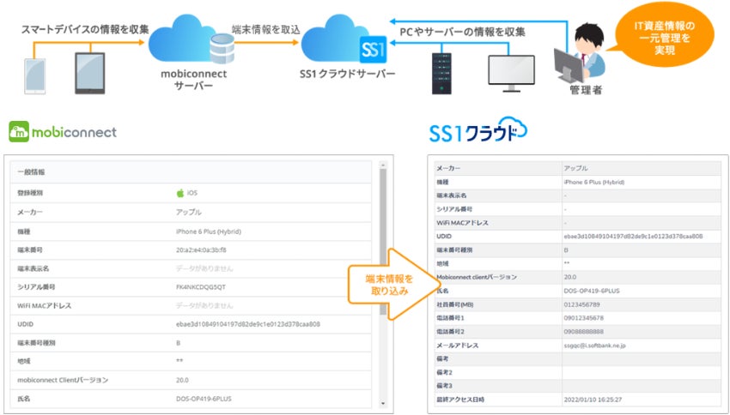730x415 pixels.
Task: Click the UDID value in mobiconnect panel
Action: (x=248, y=324)
